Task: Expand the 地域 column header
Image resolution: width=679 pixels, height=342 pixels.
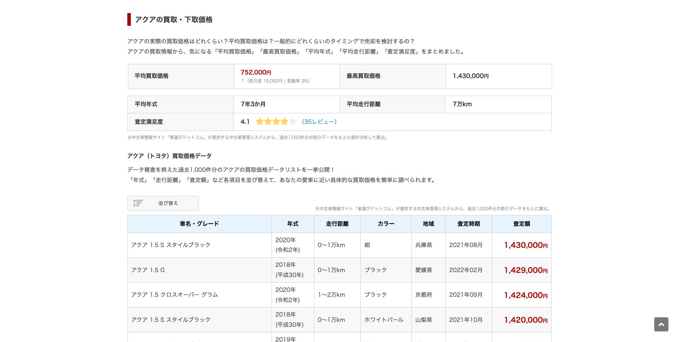Action: [428, 224]
